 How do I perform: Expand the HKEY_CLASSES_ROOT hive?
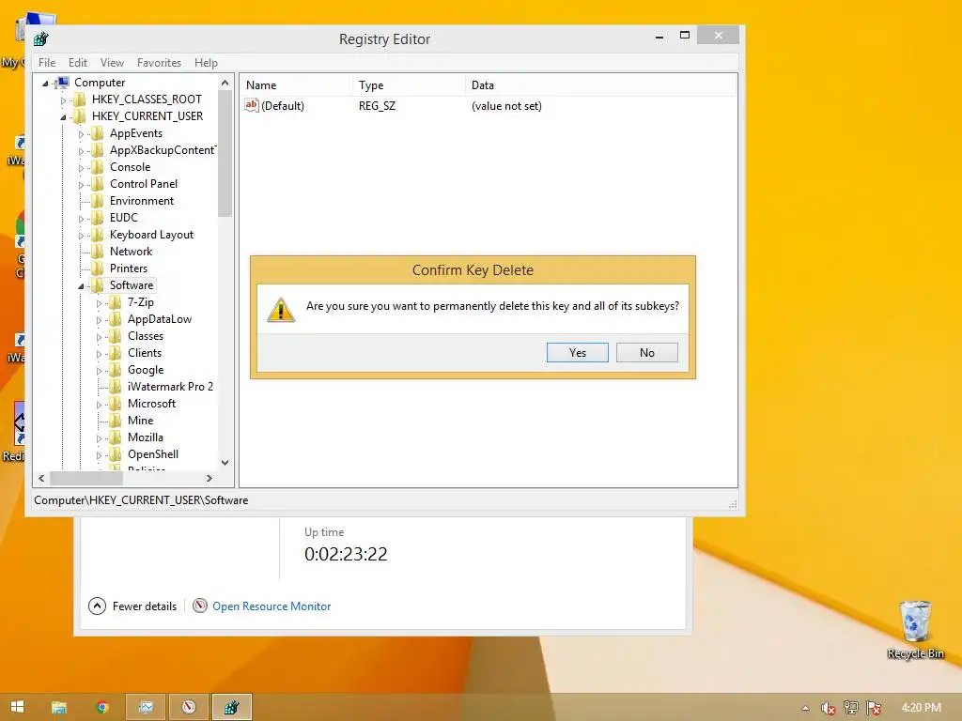pyautogui.click(x=63, y=100)
